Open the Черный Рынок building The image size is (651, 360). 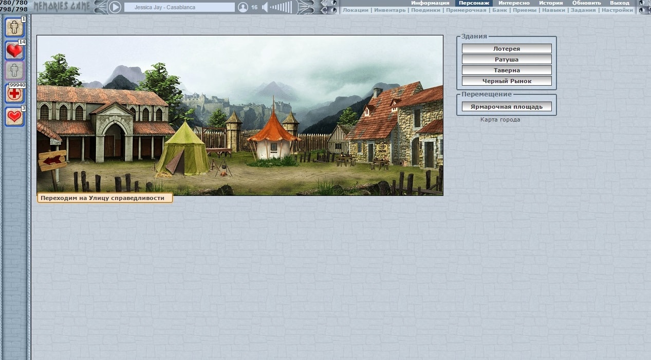pyautogui.click(x=507, y=81)
